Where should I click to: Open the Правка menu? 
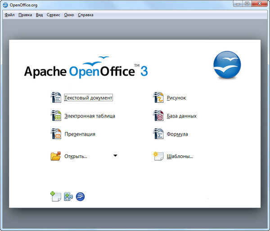(25, 15)
